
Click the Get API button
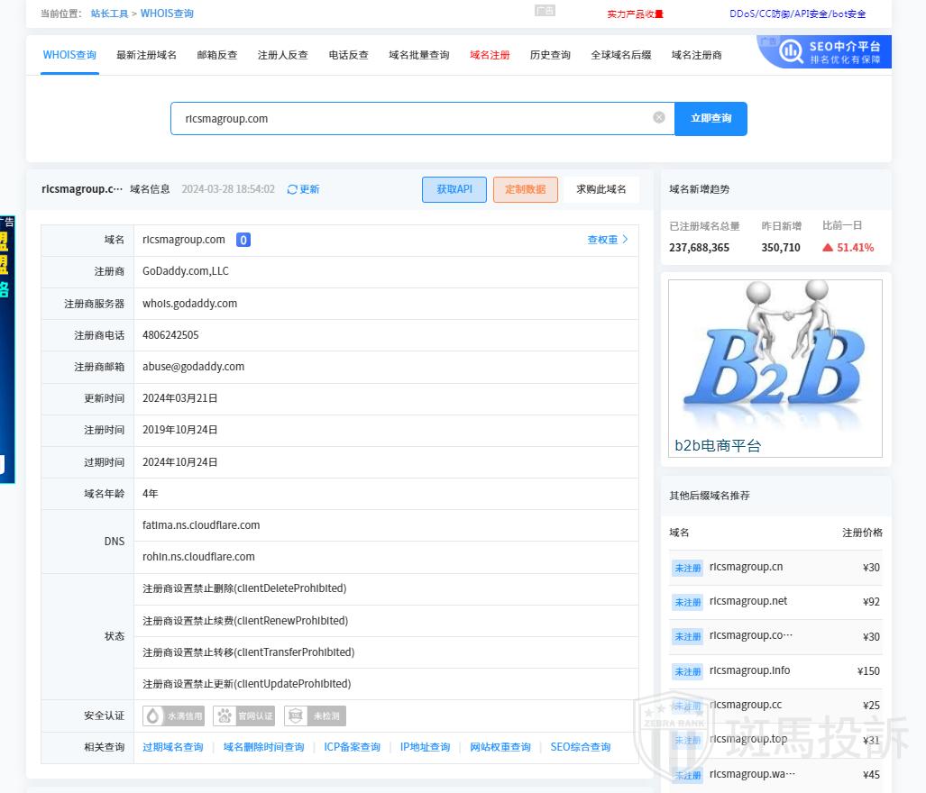[454, 189]
